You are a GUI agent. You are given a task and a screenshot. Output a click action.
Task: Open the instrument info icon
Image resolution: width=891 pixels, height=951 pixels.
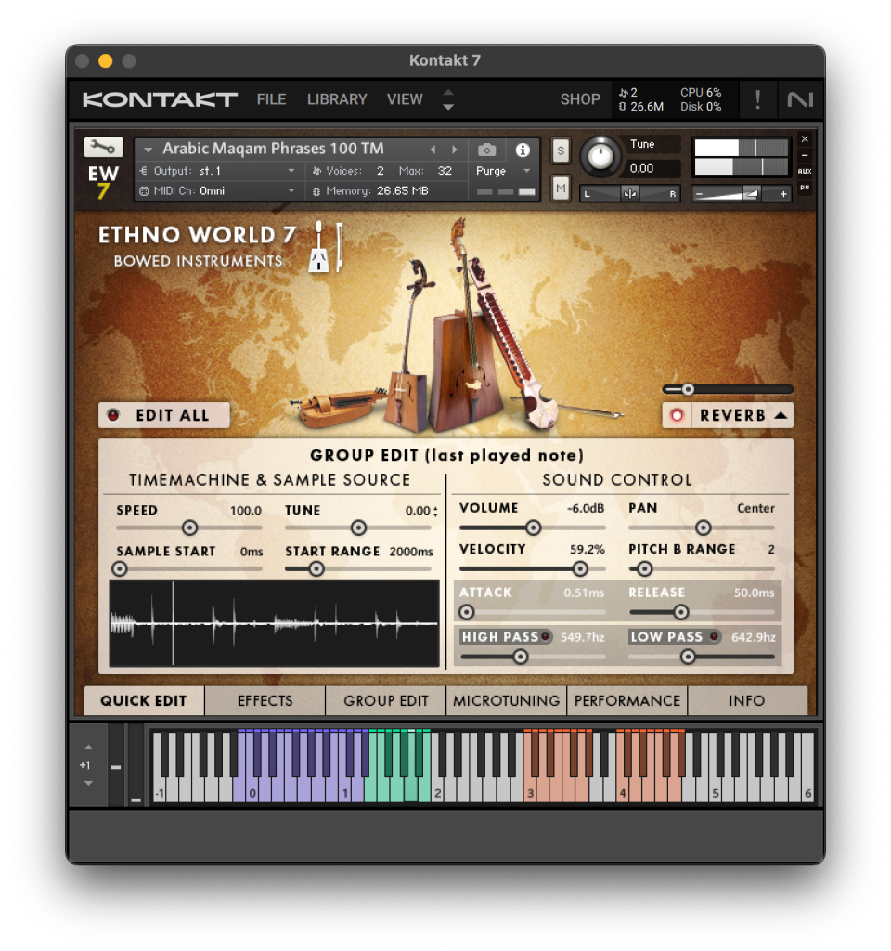tap(523, 150)
